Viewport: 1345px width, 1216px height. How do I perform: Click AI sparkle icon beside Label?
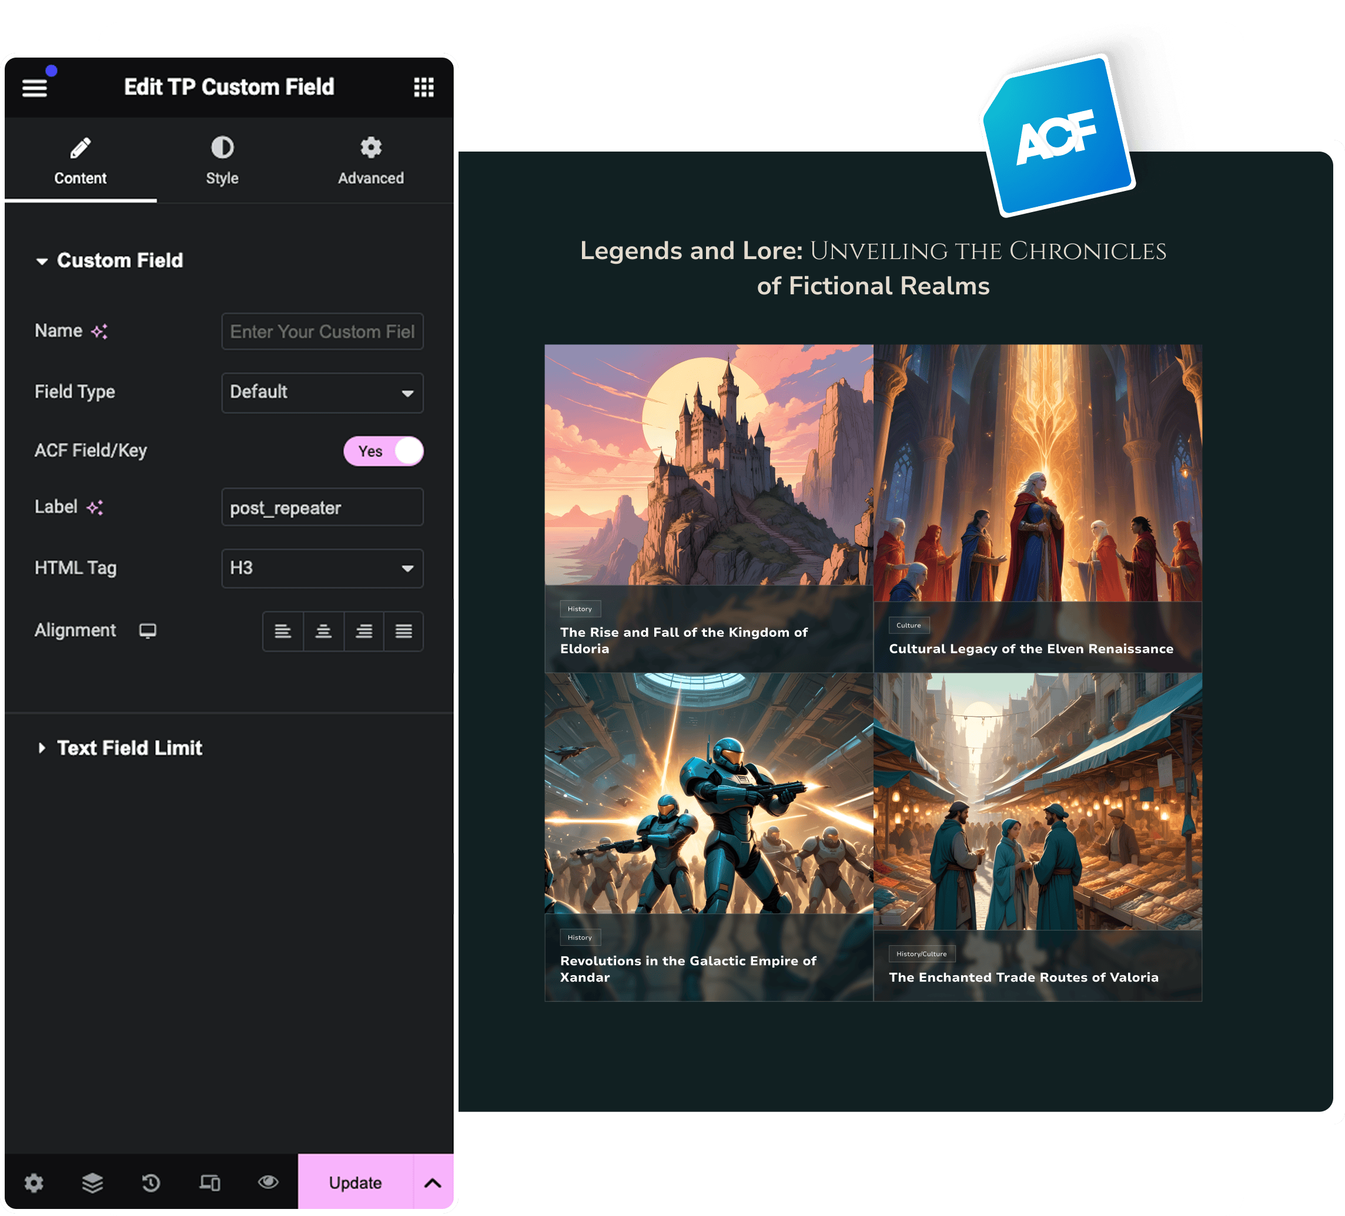(95, 508)
